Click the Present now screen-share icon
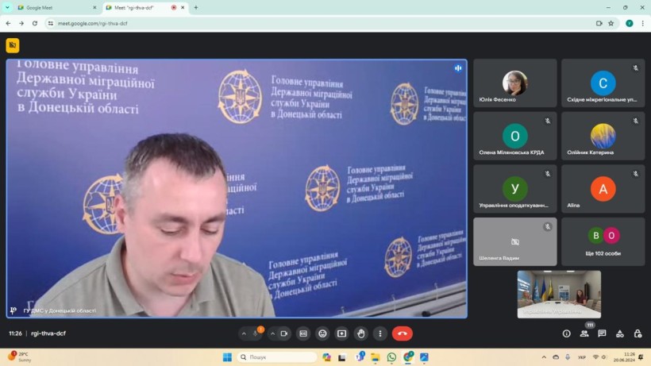Screen dimensions: 651x366 (x=341, y=333)
